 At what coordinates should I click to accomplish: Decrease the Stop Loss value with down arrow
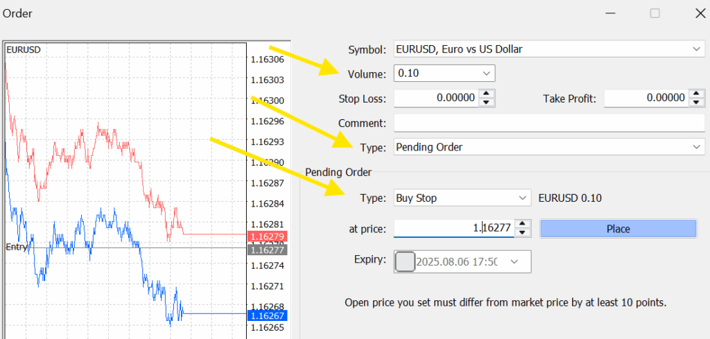(487, 103)
